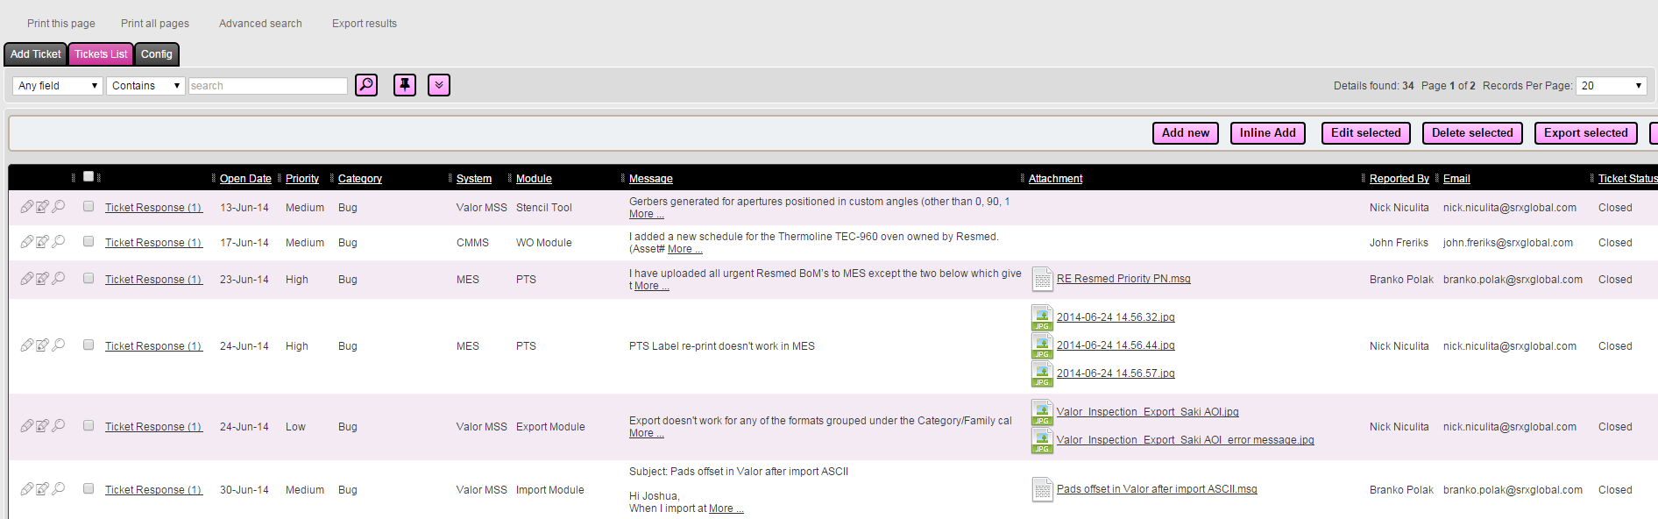
Task: Click view magnifier icon for 23-Jun-14 ticket
Action: coord(59,279)
